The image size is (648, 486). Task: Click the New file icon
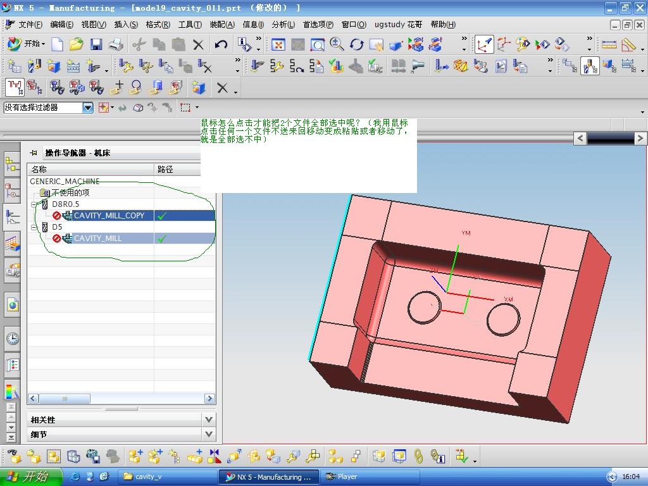(x=57, y=44)
